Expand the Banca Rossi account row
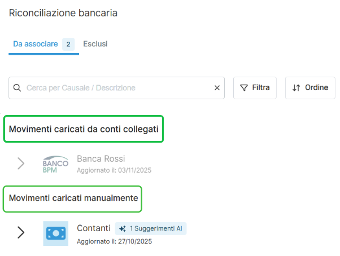 21,164
